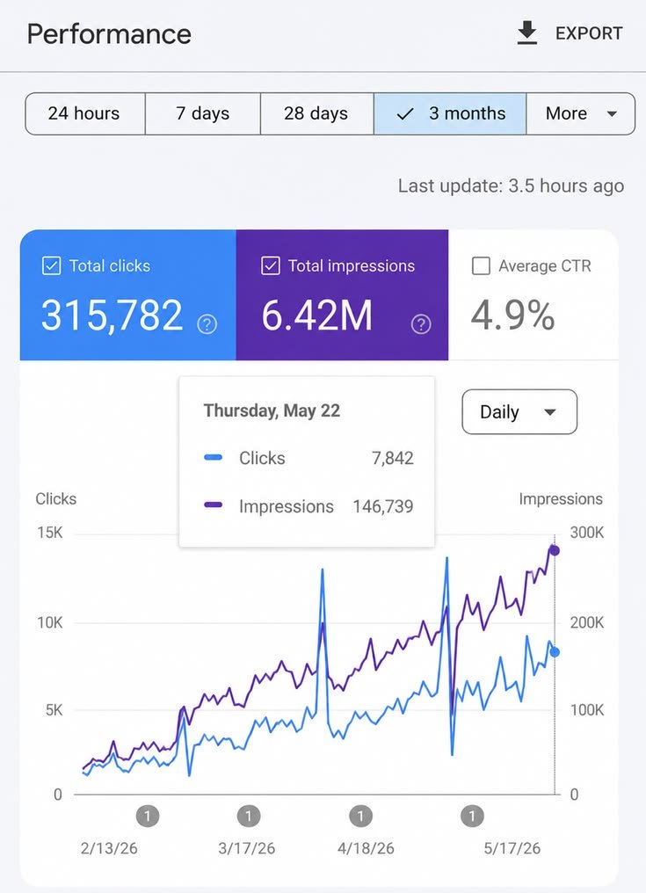646x893 pixels.
Task: Expand the More date range dropdown
Action: click(580, 114)
